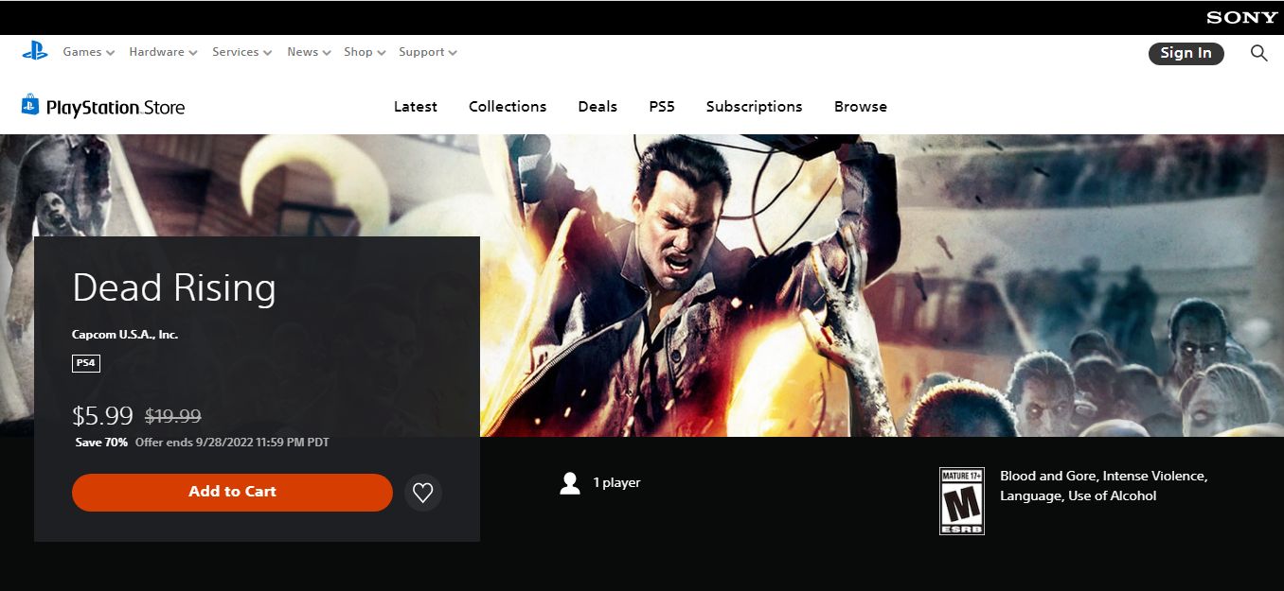Click the Blood and Gore content descriptors
Screen dimensions: 1284x591
(1104, 486)
